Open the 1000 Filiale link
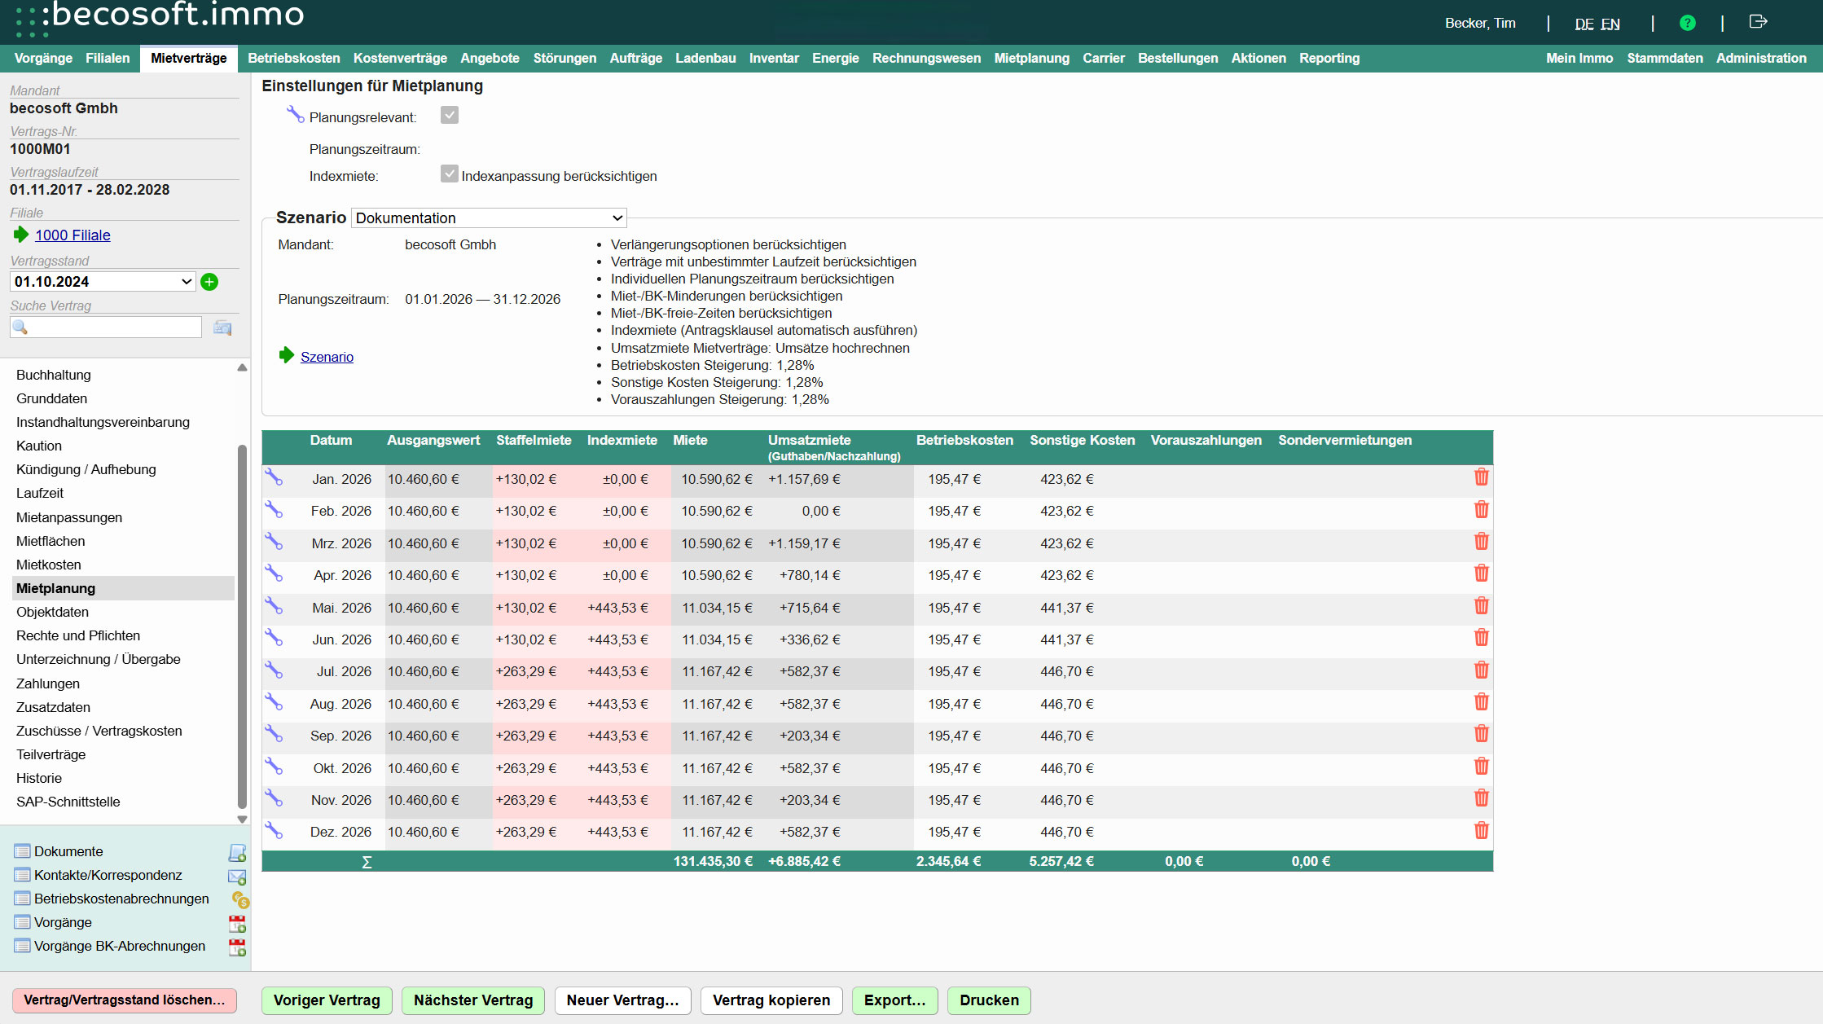The height and width of the screenshot is (1024, 1823). 72,235
